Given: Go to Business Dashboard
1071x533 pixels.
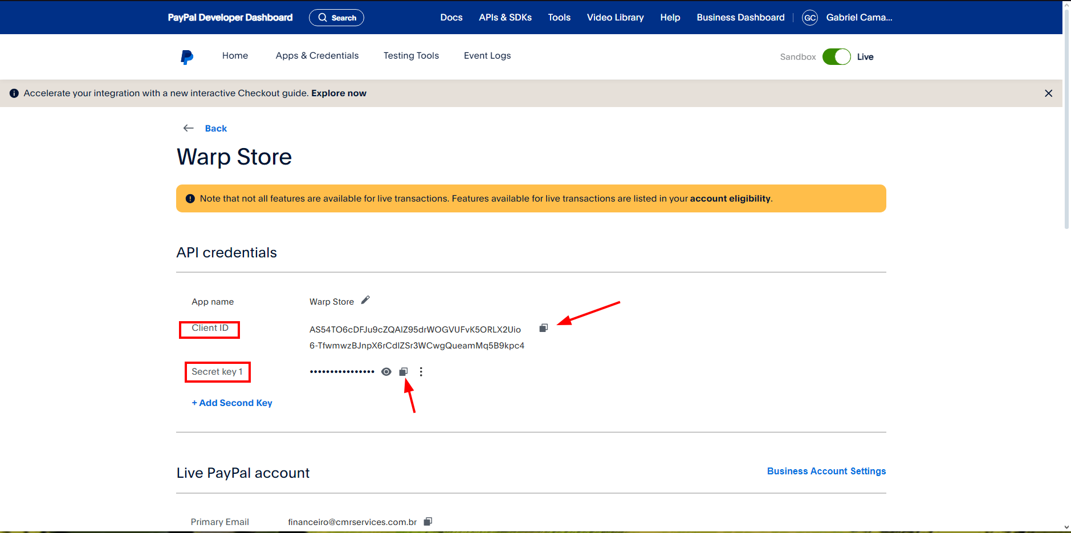Looking at the screenshot, I should [x=740, y=18].
